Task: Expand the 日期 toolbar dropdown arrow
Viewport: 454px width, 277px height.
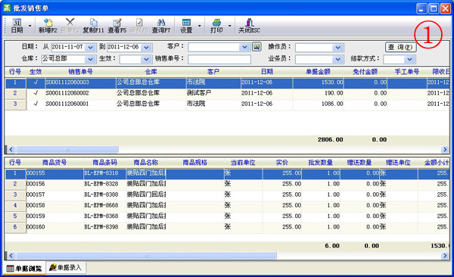Action: tap(30, 26)
